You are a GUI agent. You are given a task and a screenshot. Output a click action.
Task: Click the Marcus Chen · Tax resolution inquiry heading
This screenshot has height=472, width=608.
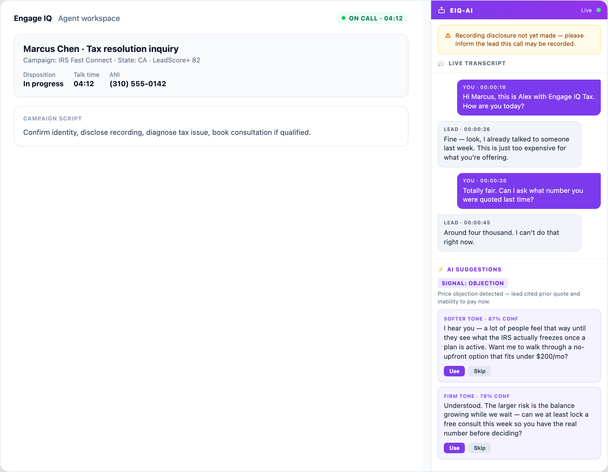coord(101,49)
